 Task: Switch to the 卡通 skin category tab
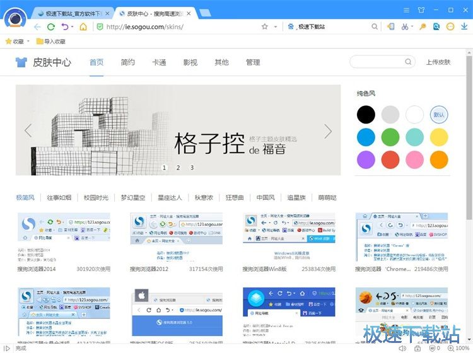click(159, 62)
